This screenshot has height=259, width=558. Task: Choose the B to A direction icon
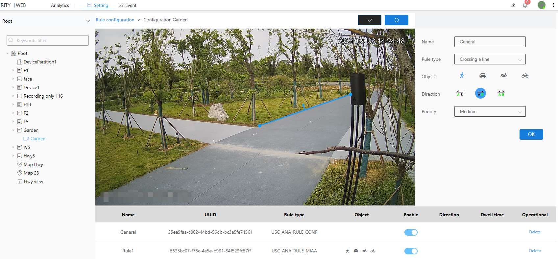(x=460, y=94)
